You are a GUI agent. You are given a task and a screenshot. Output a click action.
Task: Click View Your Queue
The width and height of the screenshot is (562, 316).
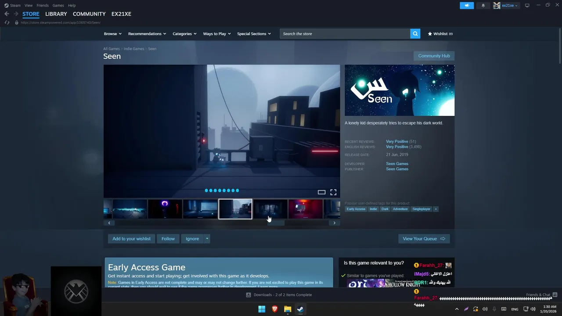coord(424,239)
